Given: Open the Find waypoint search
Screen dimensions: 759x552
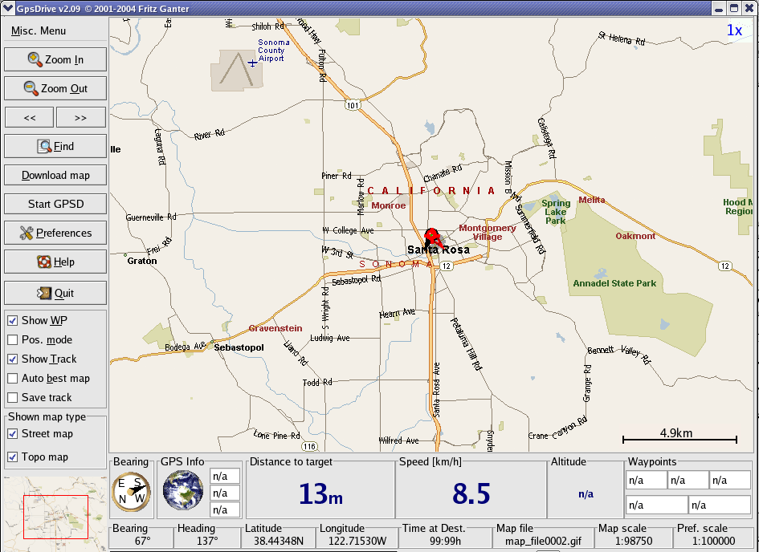Looking at the screenshot, I should click(x=55, y=146).
